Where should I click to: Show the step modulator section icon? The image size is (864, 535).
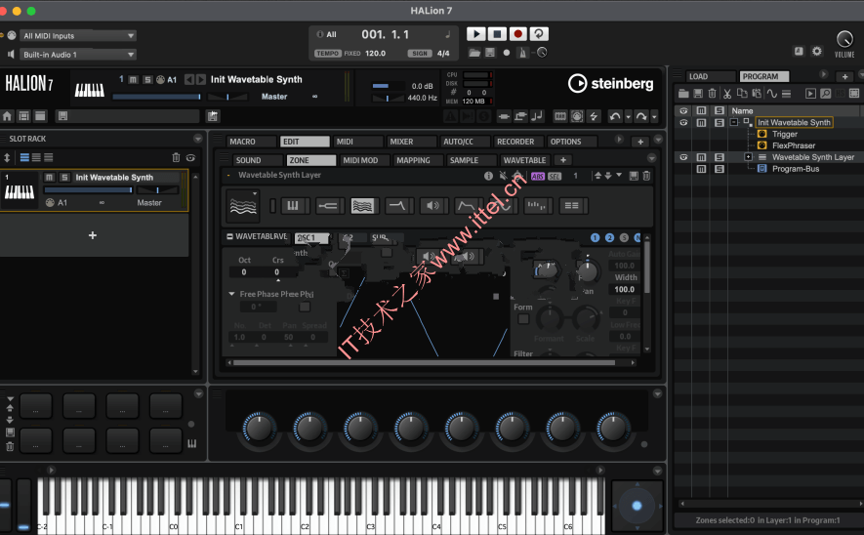click(x=536, y=206)
